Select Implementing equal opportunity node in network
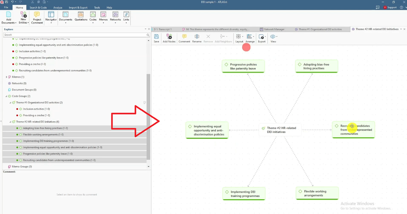 [x=207, y=130]
